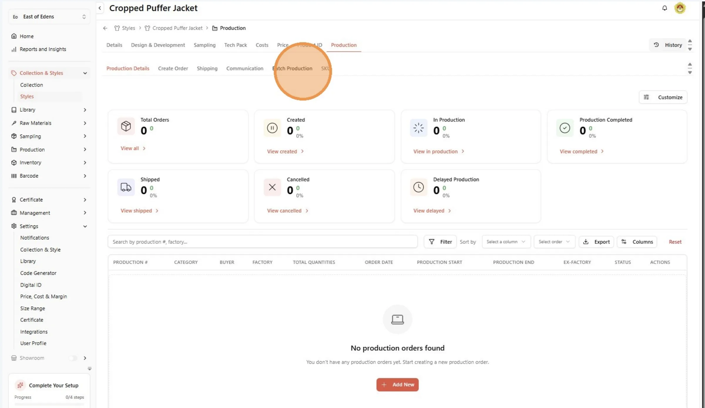Click the Shipped truck icon
This screenshot has height=408, width=705.
126,187
